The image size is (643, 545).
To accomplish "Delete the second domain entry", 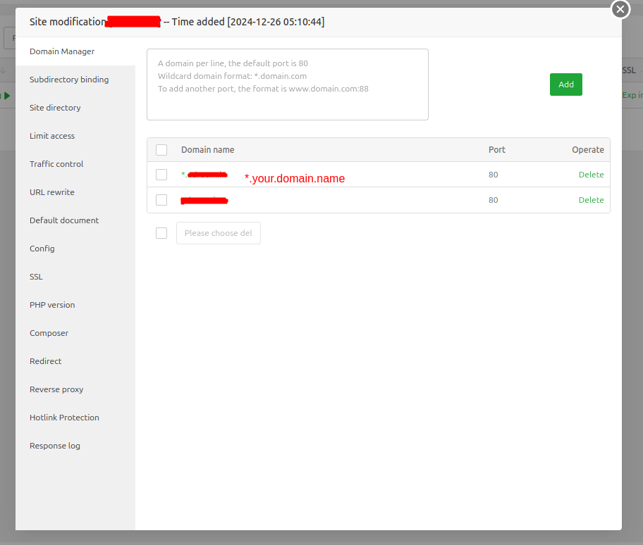I will (591, 200).
